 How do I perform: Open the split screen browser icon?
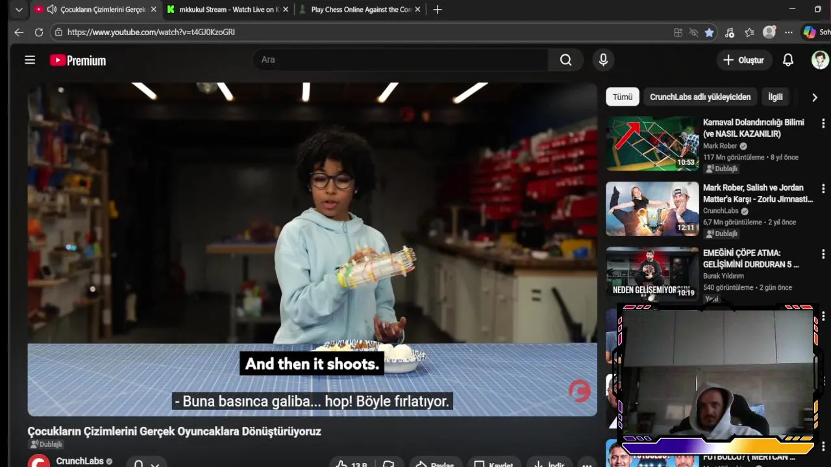(678, 32)
